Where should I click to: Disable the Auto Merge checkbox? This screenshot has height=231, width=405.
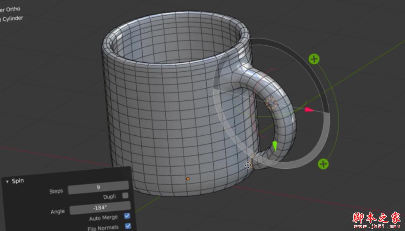click(127, 216)
